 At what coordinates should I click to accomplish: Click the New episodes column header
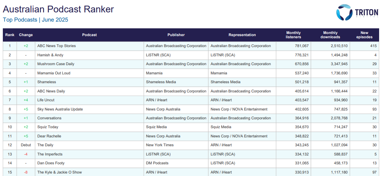(x=365, y=35)
